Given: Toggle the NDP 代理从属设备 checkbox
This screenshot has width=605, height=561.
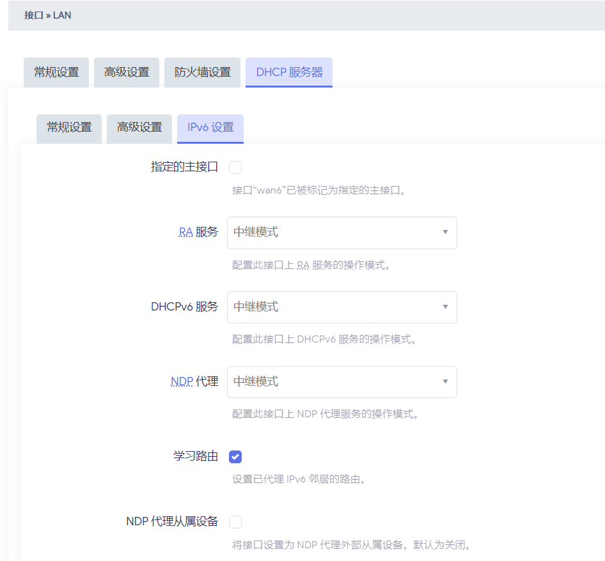Looking at the screenshot, I should tap(235, 522).
